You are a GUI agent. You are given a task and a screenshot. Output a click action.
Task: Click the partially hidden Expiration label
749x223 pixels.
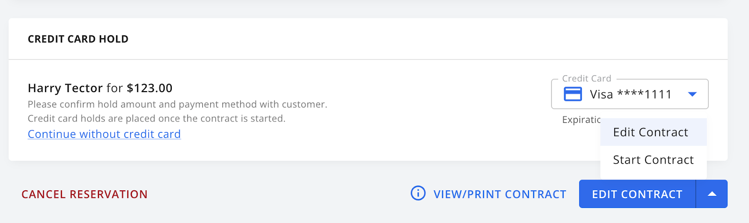[x=581, y=120]
